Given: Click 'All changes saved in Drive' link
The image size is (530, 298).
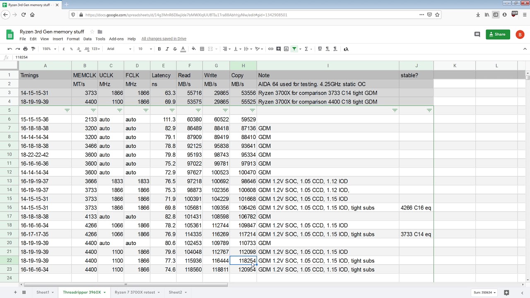Looking at the screenshot, I should tap(164, 39).
